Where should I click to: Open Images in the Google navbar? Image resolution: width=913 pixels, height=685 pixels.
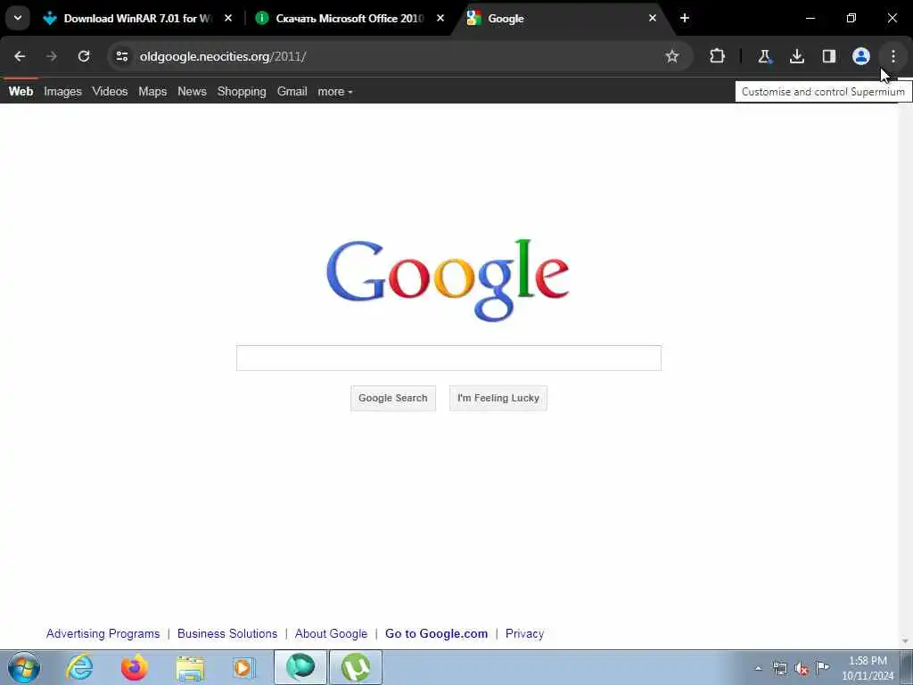coord(63,92)
